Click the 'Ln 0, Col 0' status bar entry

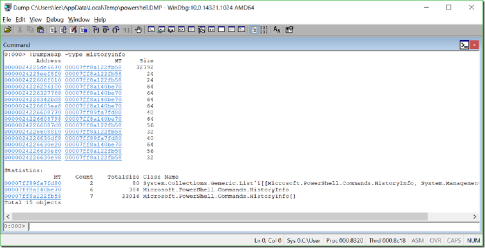(268, 240)
